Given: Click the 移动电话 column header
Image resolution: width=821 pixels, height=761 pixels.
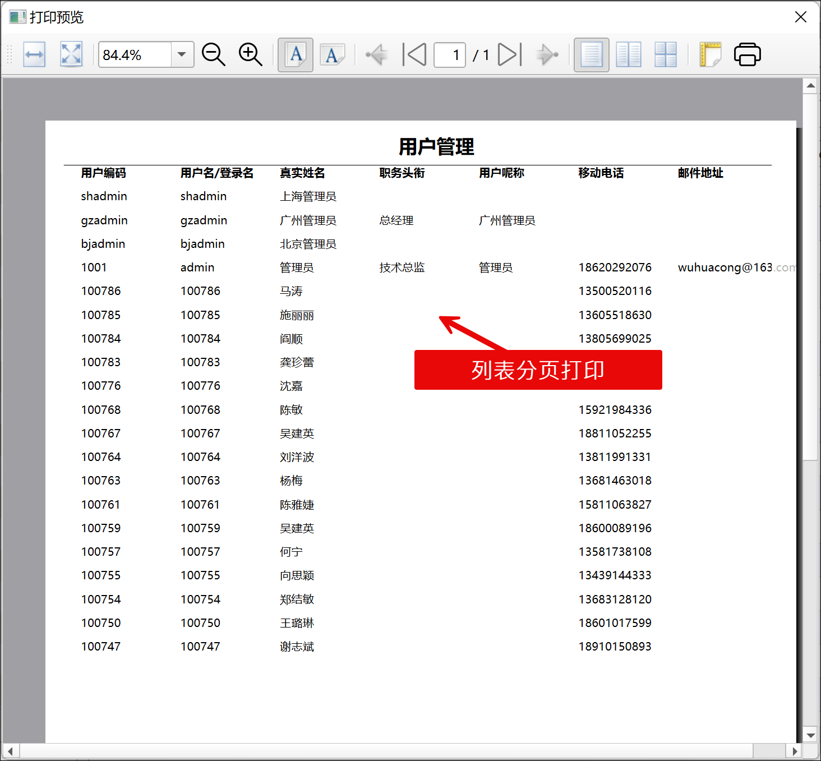Looking at the screenshot, I should coord(601,173).
